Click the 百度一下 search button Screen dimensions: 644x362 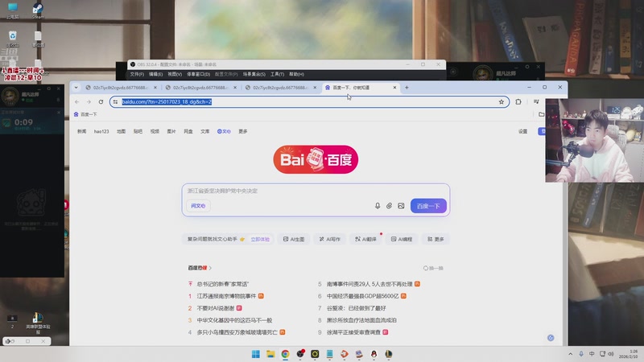click(x=428, y=206)
